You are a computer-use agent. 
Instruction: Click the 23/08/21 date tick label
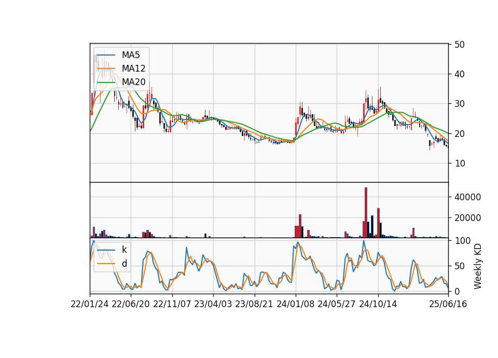click(254, 304)
